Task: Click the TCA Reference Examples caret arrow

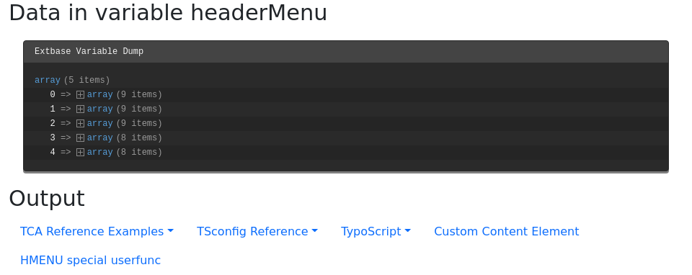Action: coord(171,231)
